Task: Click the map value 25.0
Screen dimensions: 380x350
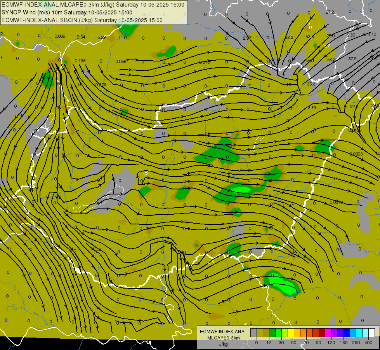Action: coord(331,36)
